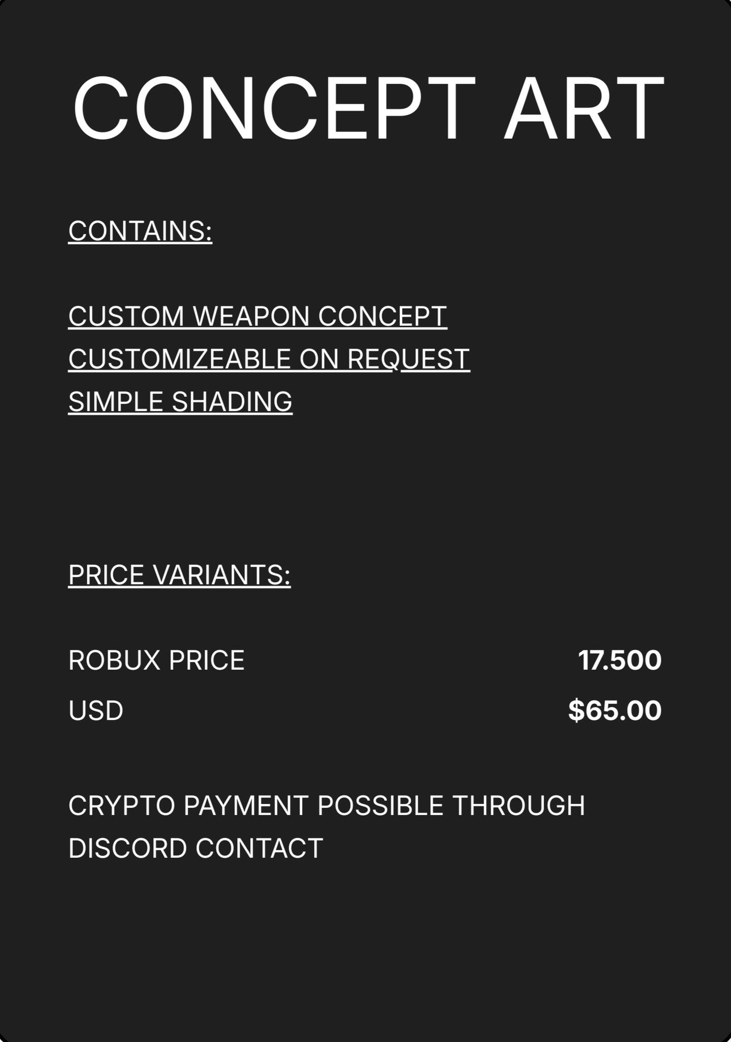The width and height of the screenshot is (731, 1042).
Task: Open the SIMPLE SHADING link
Action: [180, 402]
